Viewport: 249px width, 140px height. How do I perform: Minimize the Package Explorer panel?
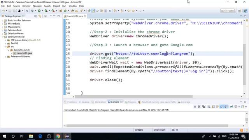54,16
